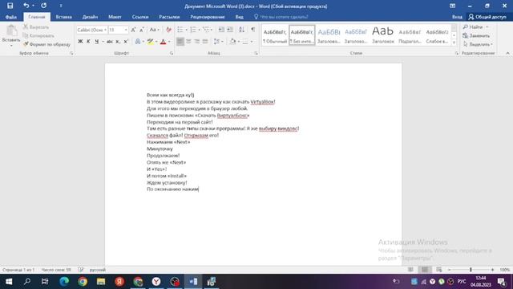Click Вход (Sign in) link

[x=457, y=17]
